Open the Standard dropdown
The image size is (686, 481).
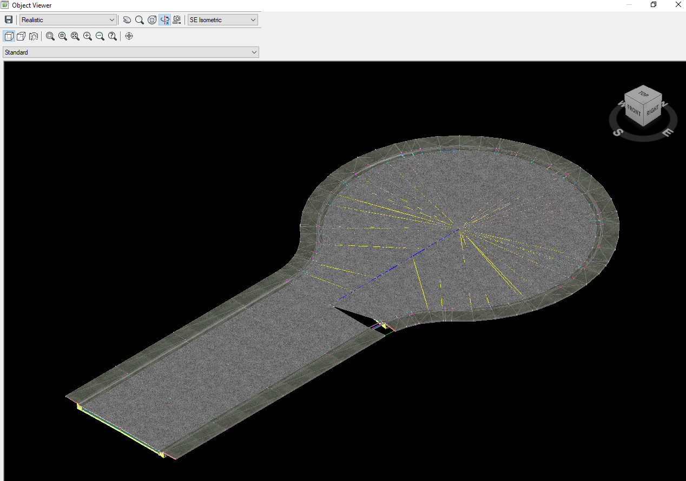coord(131,52)
